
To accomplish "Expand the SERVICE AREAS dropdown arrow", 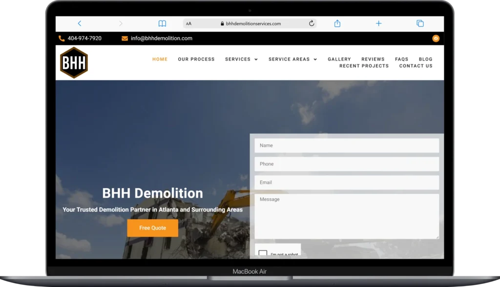I will [315, 60].
